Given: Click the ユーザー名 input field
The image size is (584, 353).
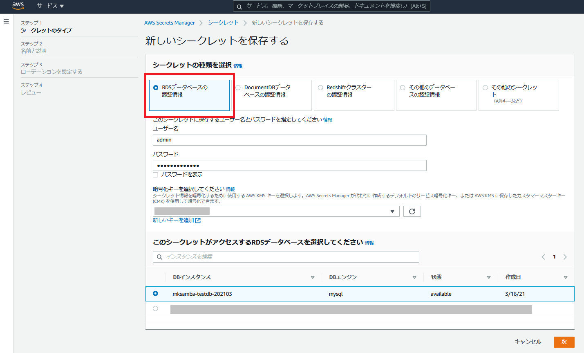Looking at the screenshot, I should pos(290,140).
